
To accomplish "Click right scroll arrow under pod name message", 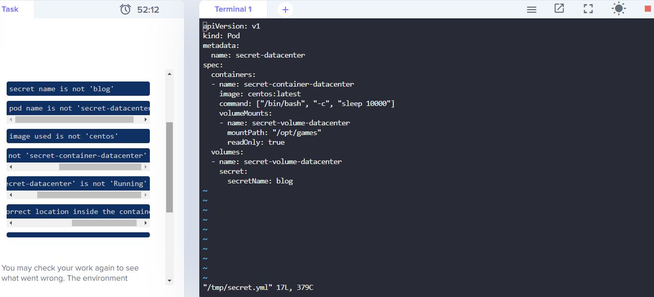I will coord(146,120).
